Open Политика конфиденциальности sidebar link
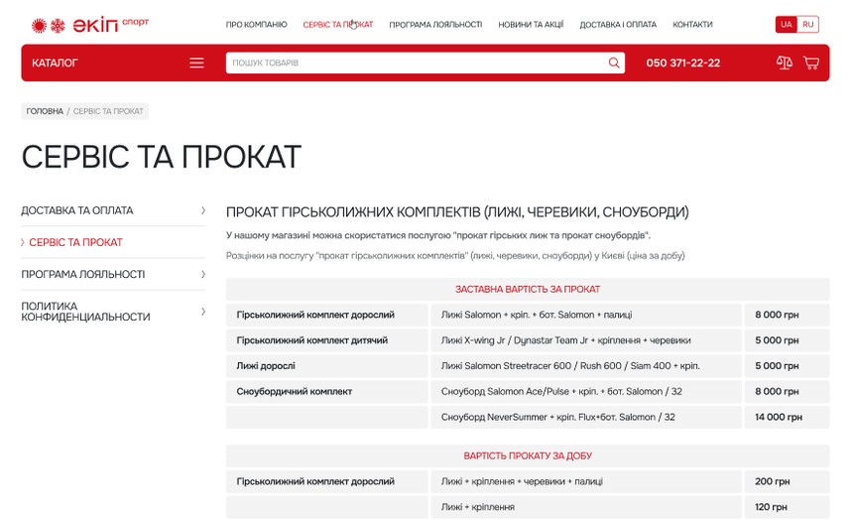This screenshot has height=520, width=851. click(x=85, y=312)
